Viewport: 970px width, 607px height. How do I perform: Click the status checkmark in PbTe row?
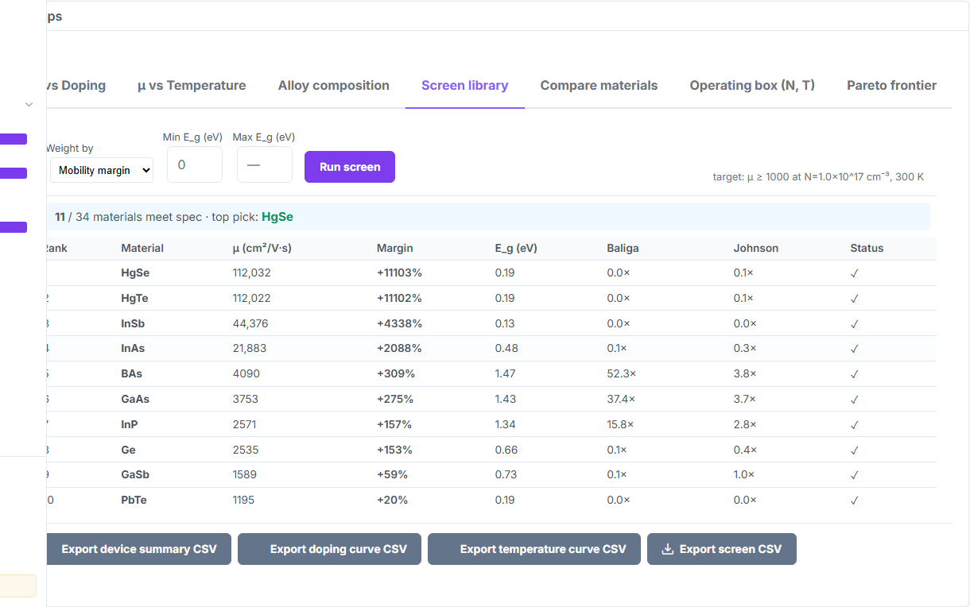point(855,500)
